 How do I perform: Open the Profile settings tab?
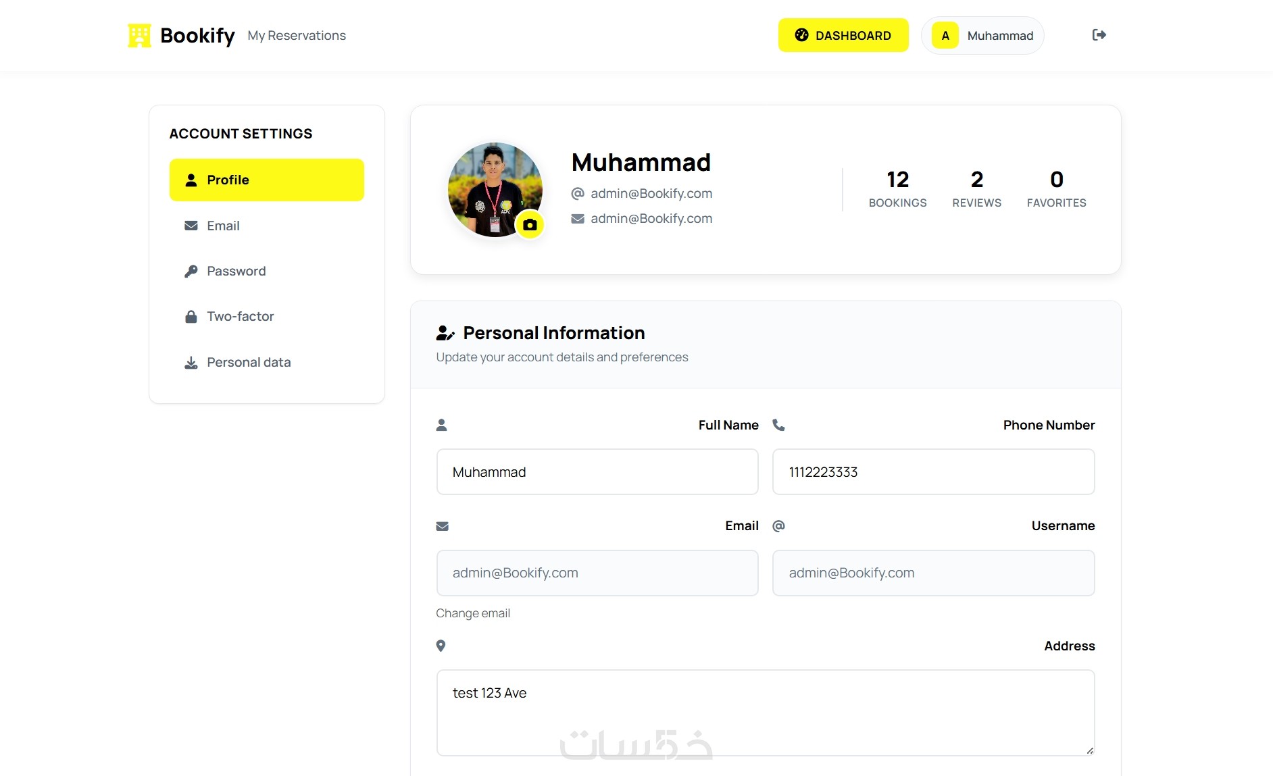(x=266, y=180)
